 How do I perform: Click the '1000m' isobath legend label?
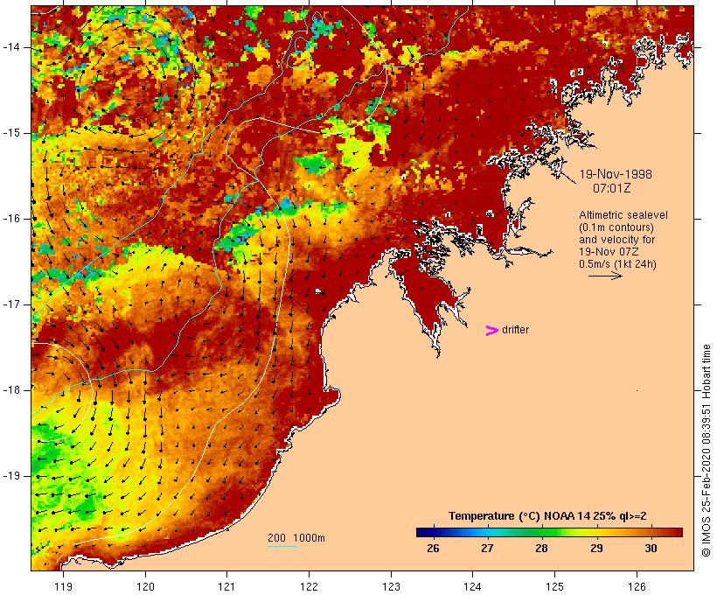point(309,538)
